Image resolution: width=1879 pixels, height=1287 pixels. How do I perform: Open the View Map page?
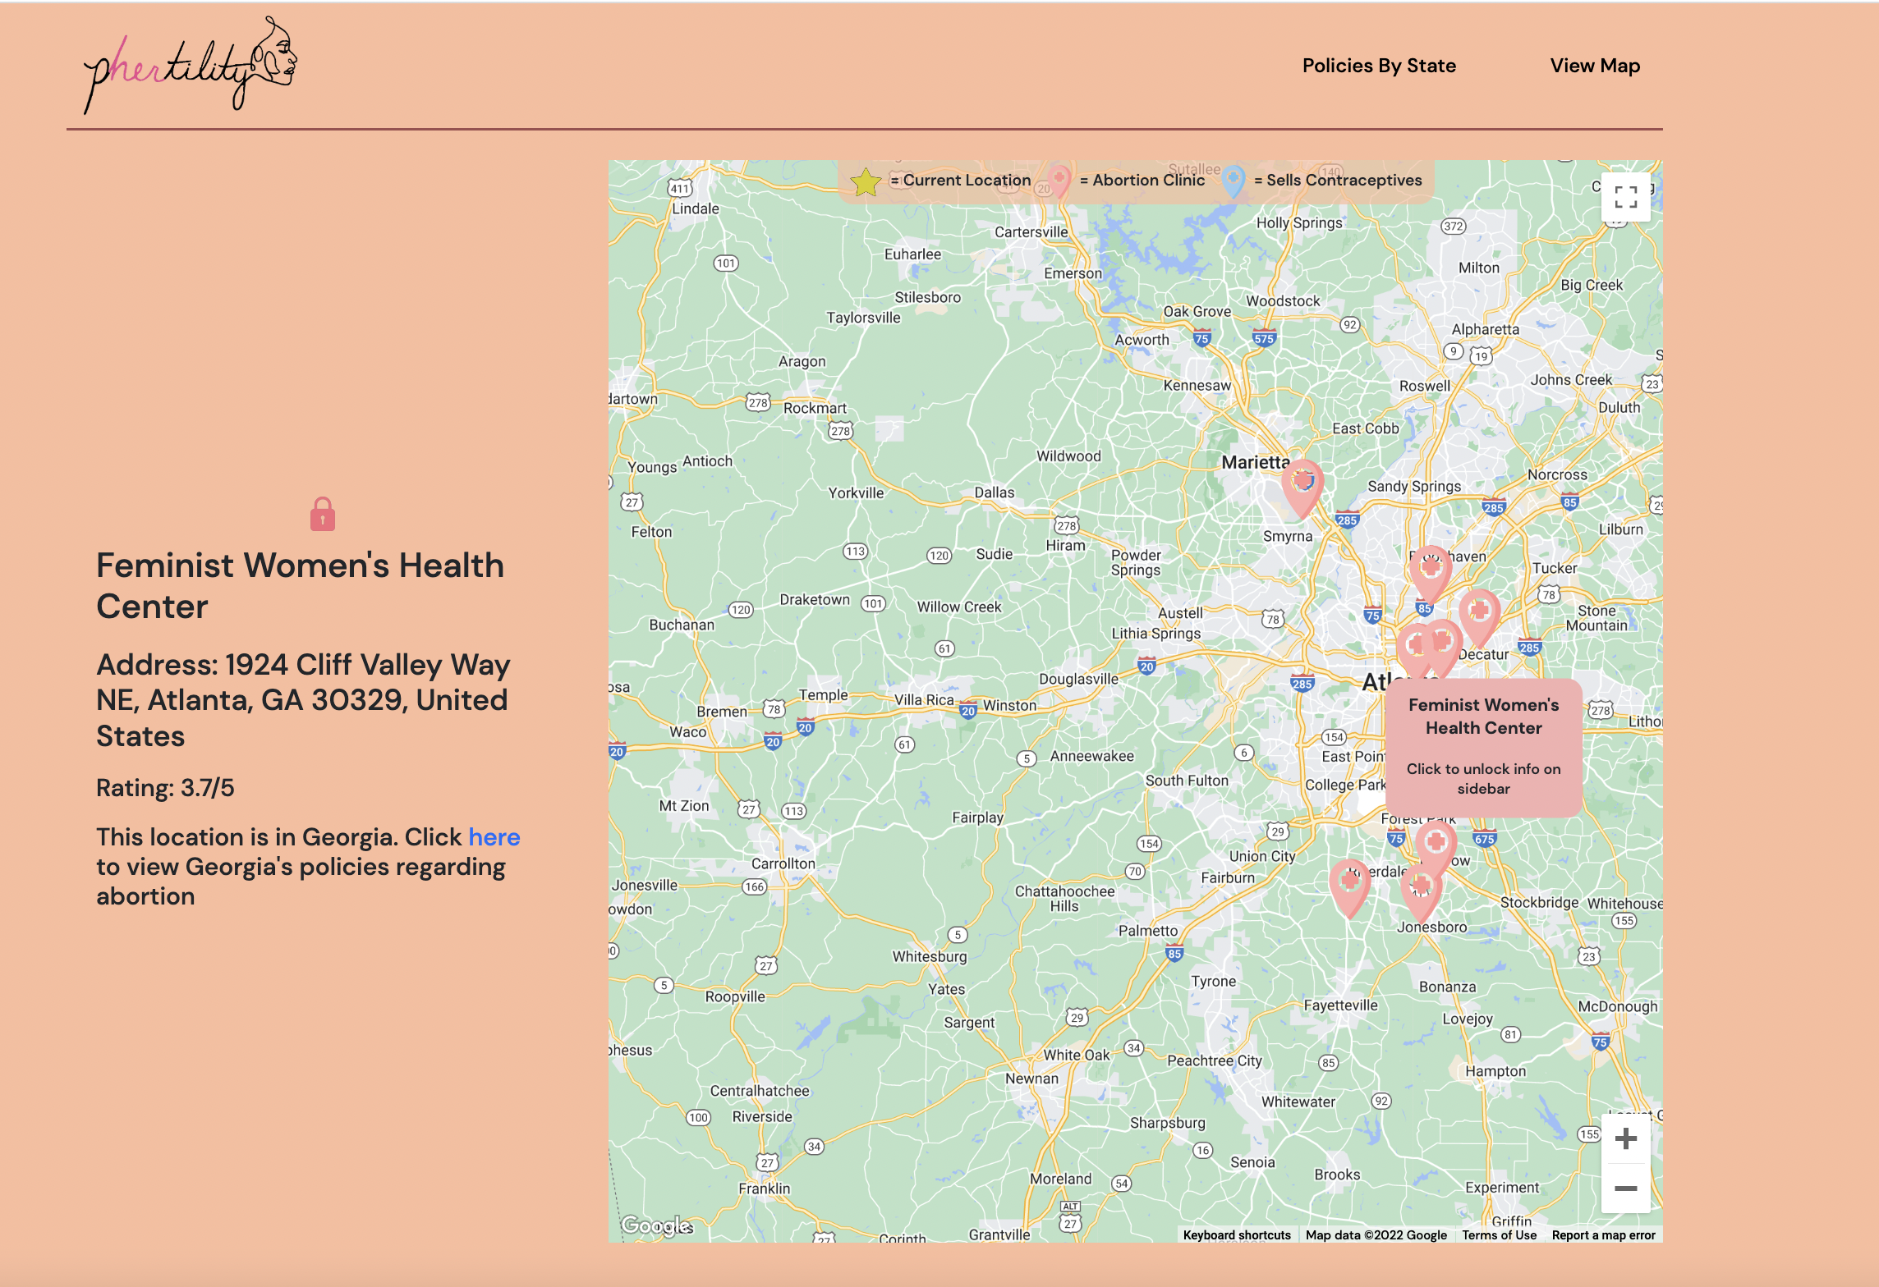(1595, 66)
